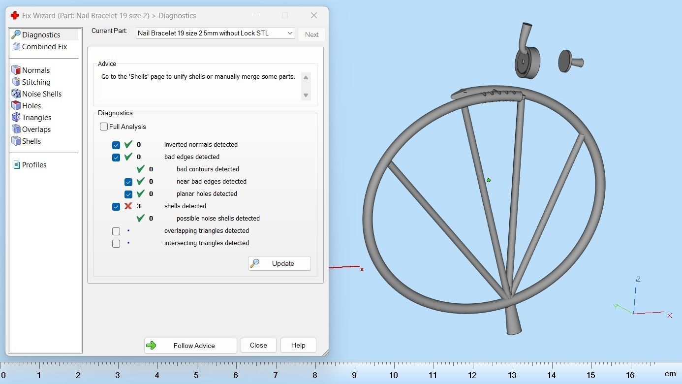Image resolution: width=682 pixels, height=384 pixels.
Task: Click the green check beside possible noise shells
Action: coord(141,218)
